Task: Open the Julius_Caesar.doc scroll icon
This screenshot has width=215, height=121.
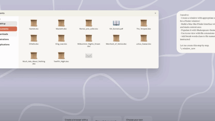Action: point(144,38)
